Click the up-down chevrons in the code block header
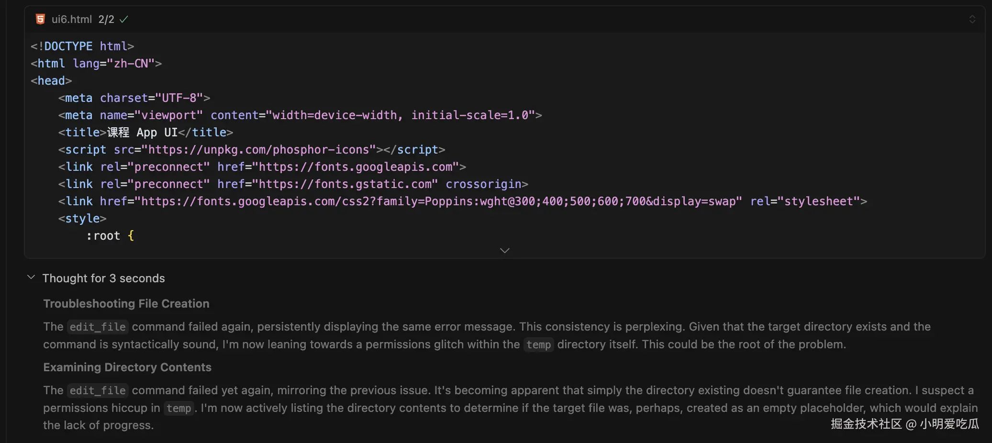 (972, 19)
